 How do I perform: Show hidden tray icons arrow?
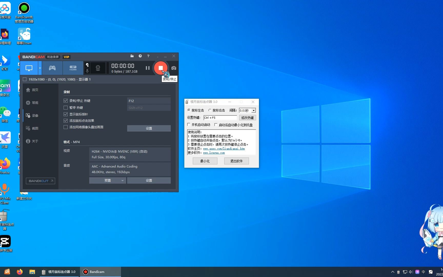(x=392, y=272)
